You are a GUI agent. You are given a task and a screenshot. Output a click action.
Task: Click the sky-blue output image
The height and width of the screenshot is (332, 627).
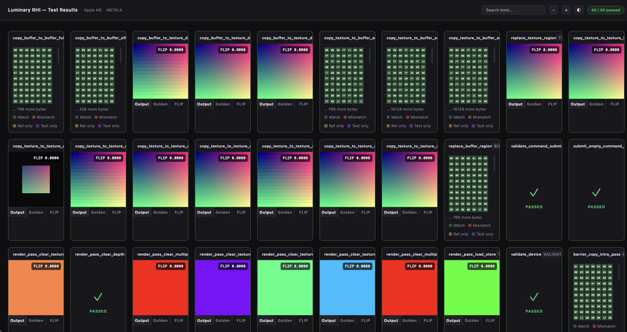click(x=347, y=288)
